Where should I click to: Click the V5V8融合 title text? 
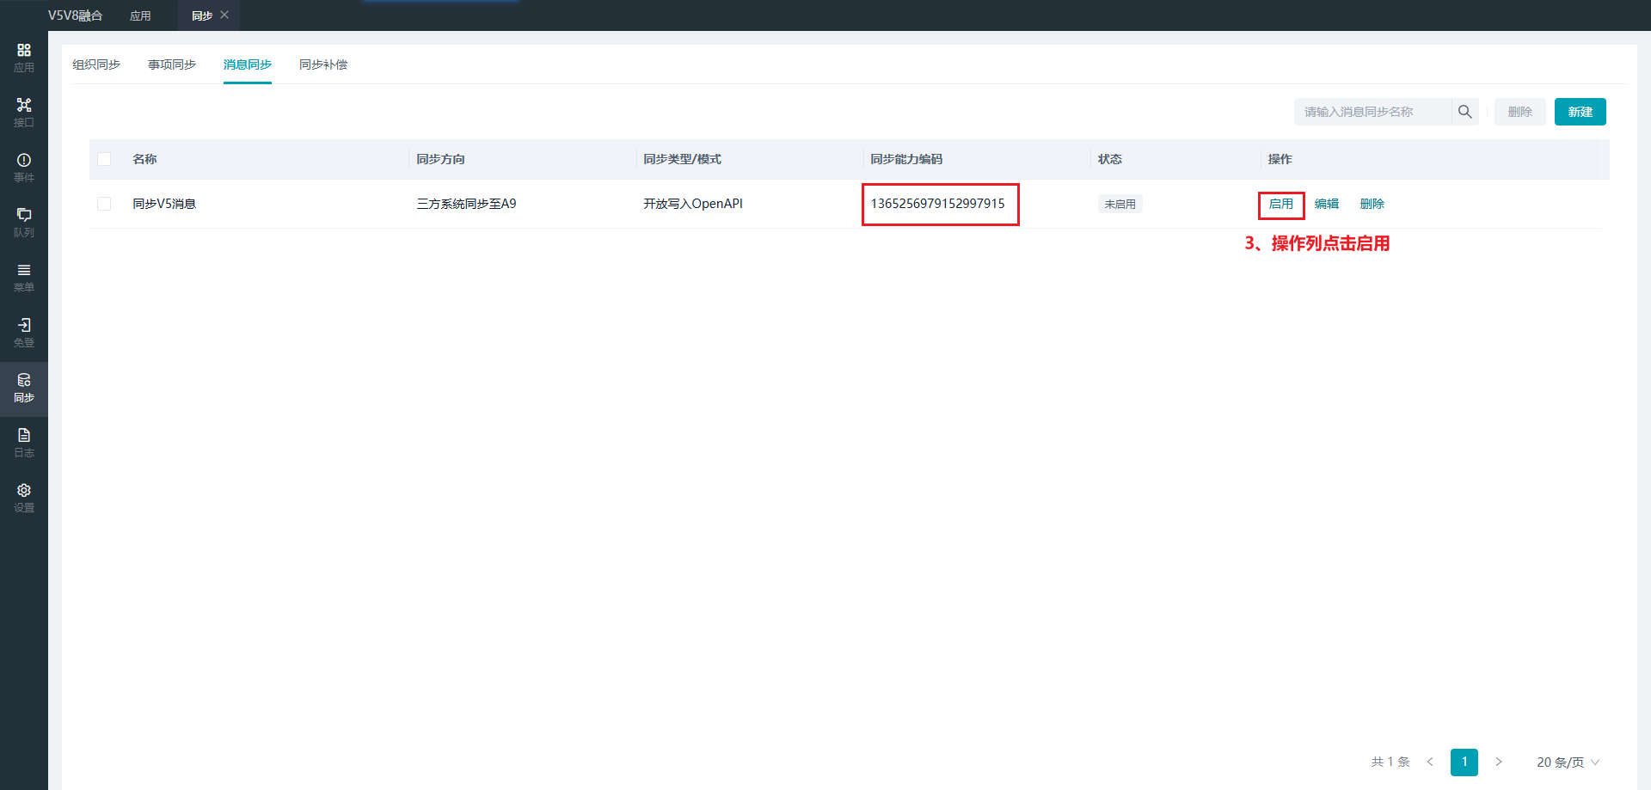tap(75, 15)
